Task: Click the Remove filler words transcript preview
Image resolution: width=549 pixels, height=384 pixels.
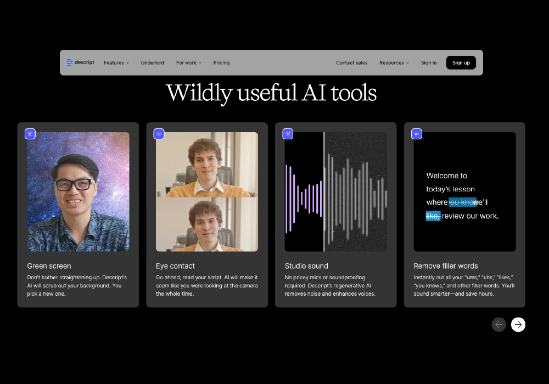Action: click(464, 192)
